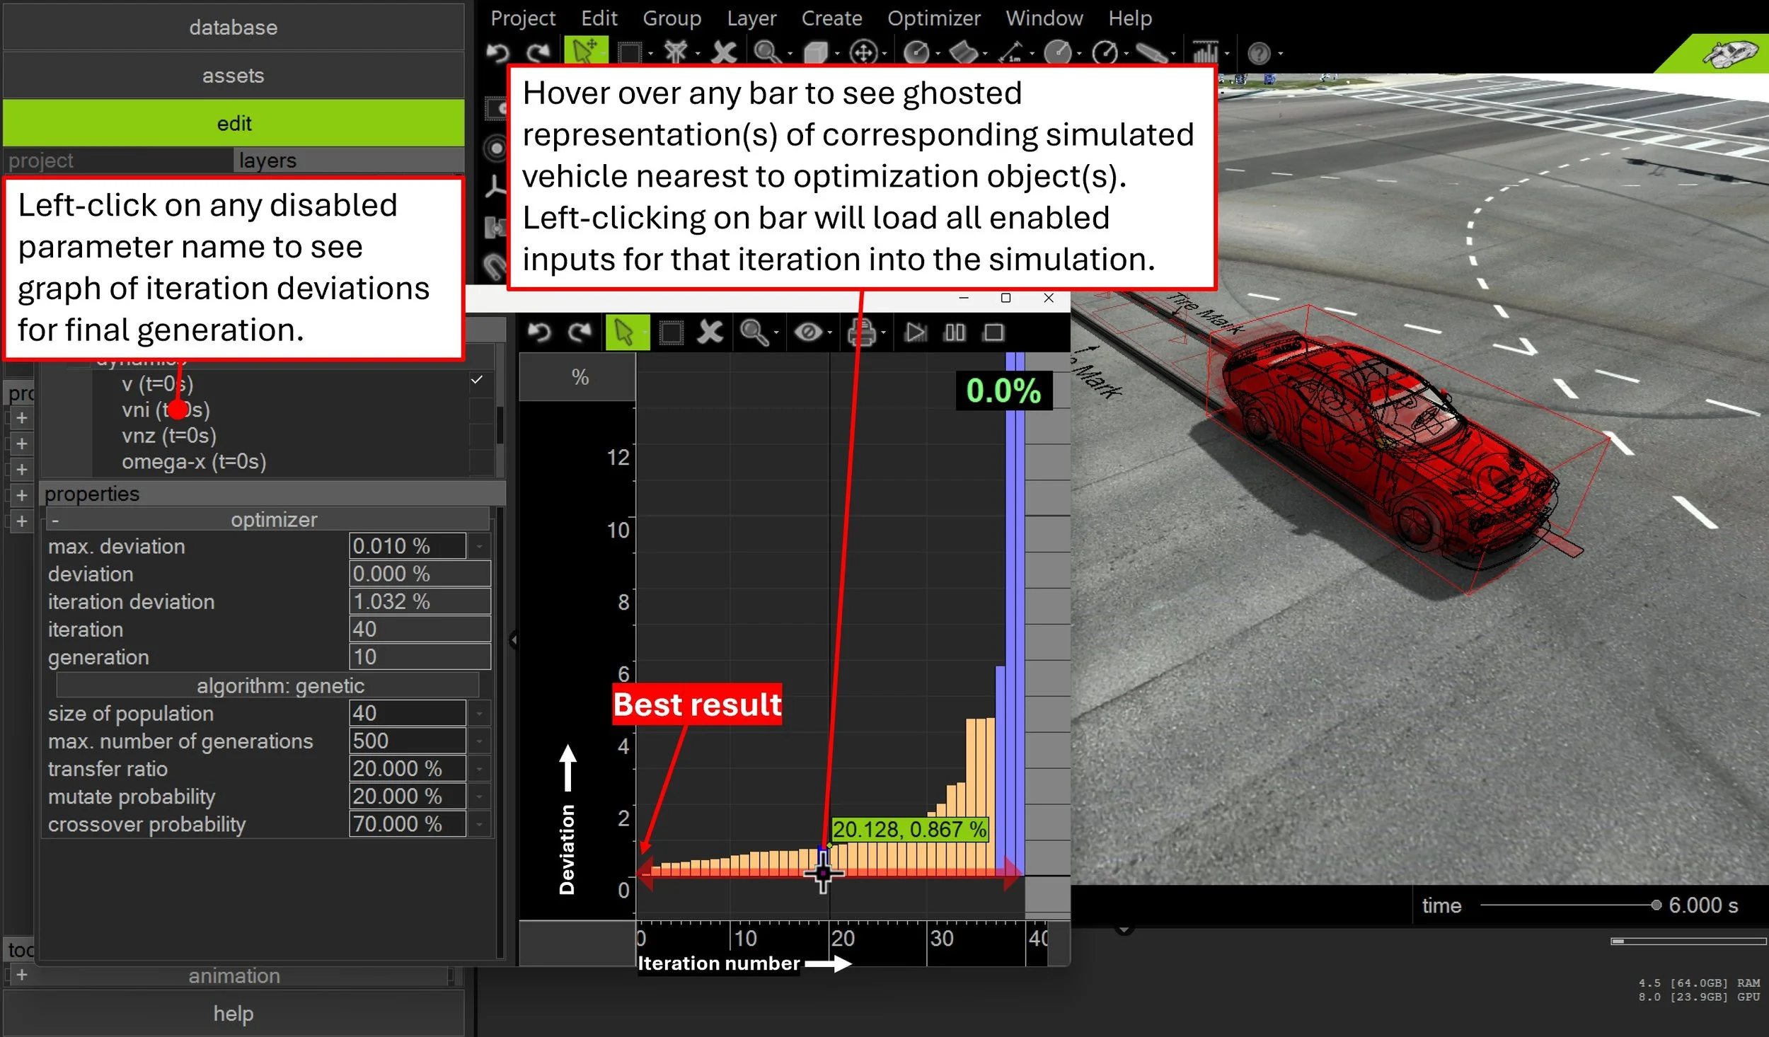1769x1037 pixels.
Task: Click the undo icon in main toolbar
Action: click(x=498, y=52)
